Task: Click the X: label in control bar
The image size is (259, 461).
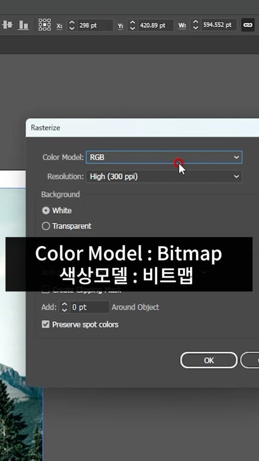Action: point(59,26)
